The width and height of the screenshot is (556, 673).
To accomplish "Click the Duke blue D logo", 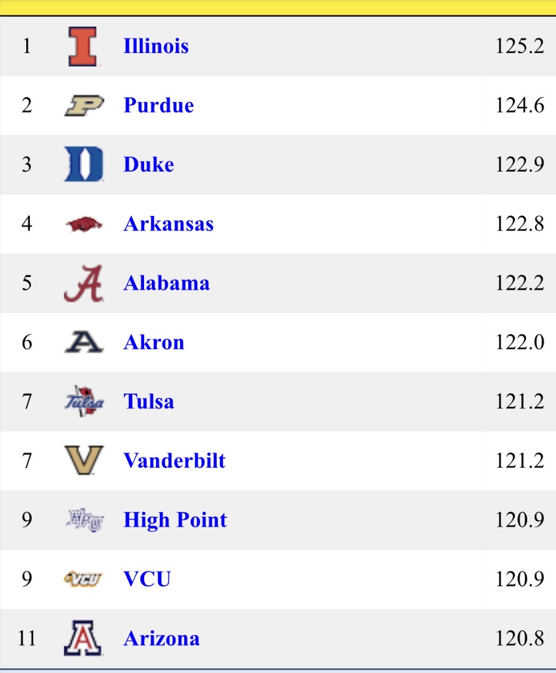I will tap(84, 165).
